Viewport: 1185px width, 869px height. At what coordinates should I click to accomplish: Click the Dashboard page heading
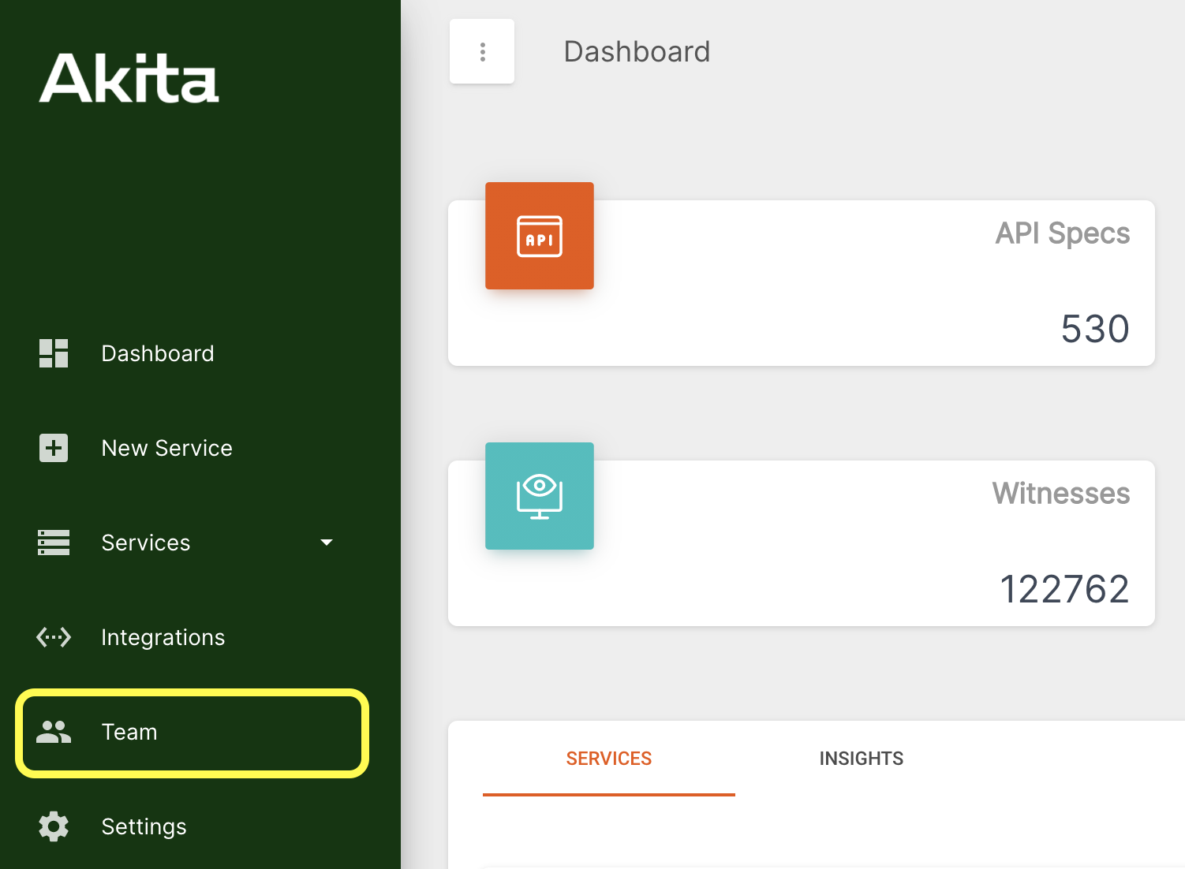coord(637,51)
